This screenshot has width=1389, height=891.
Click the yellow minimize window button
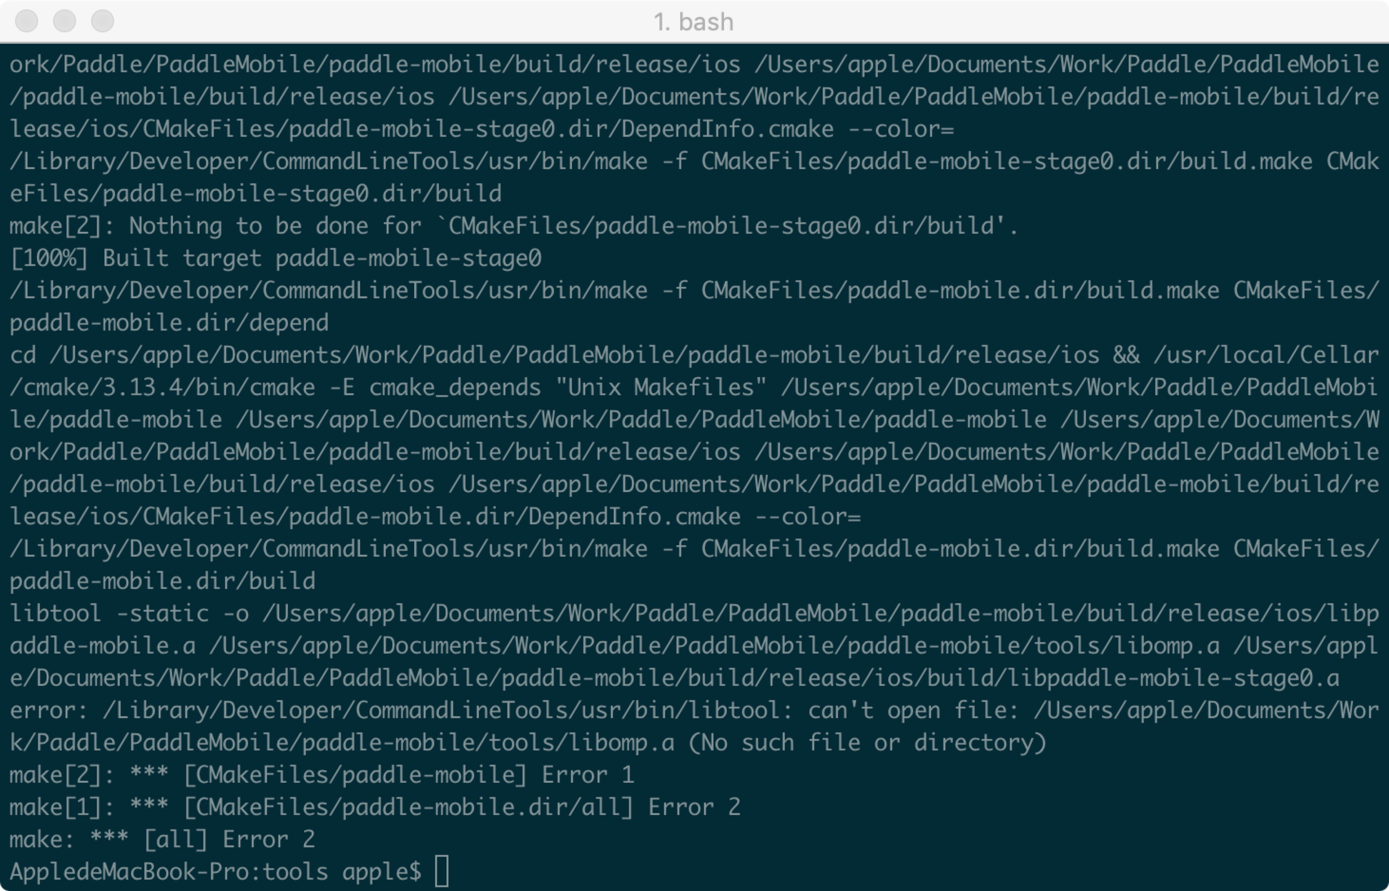[x=64, y=21]
